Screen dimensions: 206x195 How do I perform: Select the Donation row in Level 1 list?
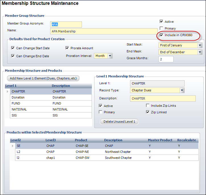51,97
